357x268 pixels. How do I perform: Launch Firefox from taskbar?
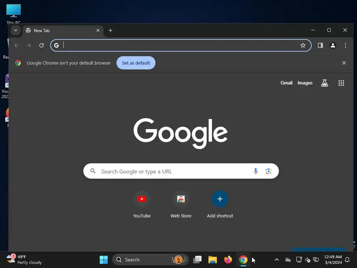point(228,260)
